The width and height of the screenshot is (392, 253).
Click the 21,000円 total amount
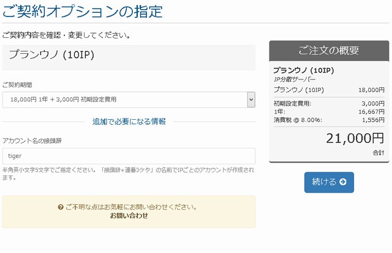click(355, 138)
